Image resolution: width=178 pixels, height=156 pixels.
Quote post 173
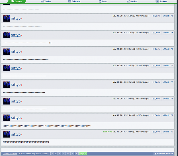click(x=156, y=16)
